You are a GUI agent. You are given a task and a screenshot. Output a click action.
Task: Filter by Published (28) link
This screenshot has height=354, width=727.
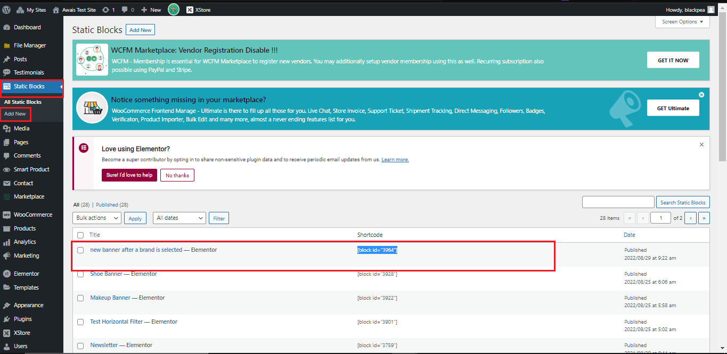point(112,204)
